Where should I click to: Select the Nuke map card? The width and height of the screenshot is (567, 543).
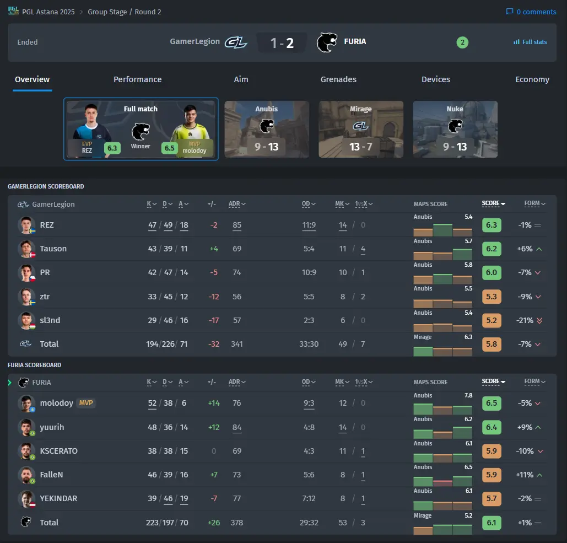pyautogui.click(x=455, y=129)
